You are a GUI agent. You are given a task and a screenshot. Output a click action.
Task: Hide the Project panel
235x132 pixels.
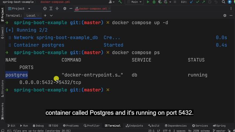pyautogui.click(x=71, y=8)
